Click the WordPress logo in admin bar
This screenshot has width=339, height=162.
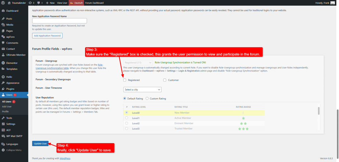(3, 3)
